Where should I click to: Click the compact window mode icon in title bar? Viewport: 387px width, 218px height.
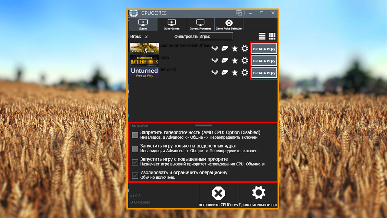(239, 13)
